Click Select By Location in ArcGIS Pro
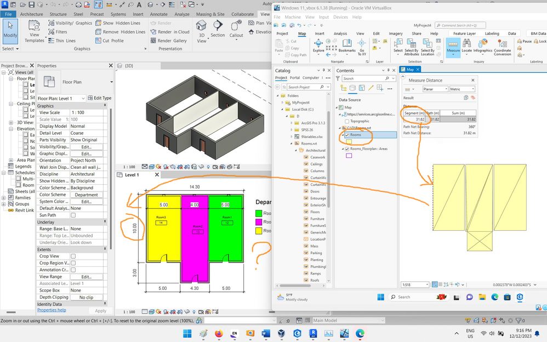547x342 pixels. (428, 47)
